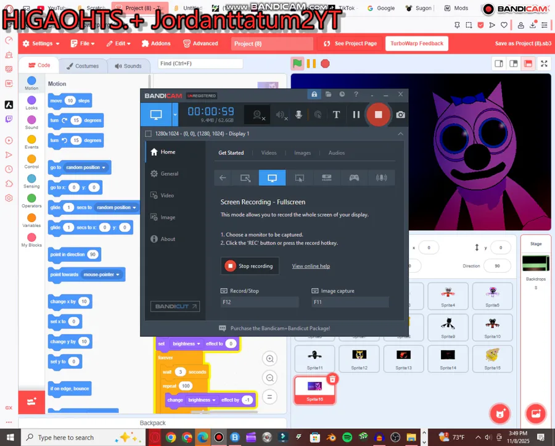Enter TurboWarp fullscreen stage mode

tap(544, 64)
